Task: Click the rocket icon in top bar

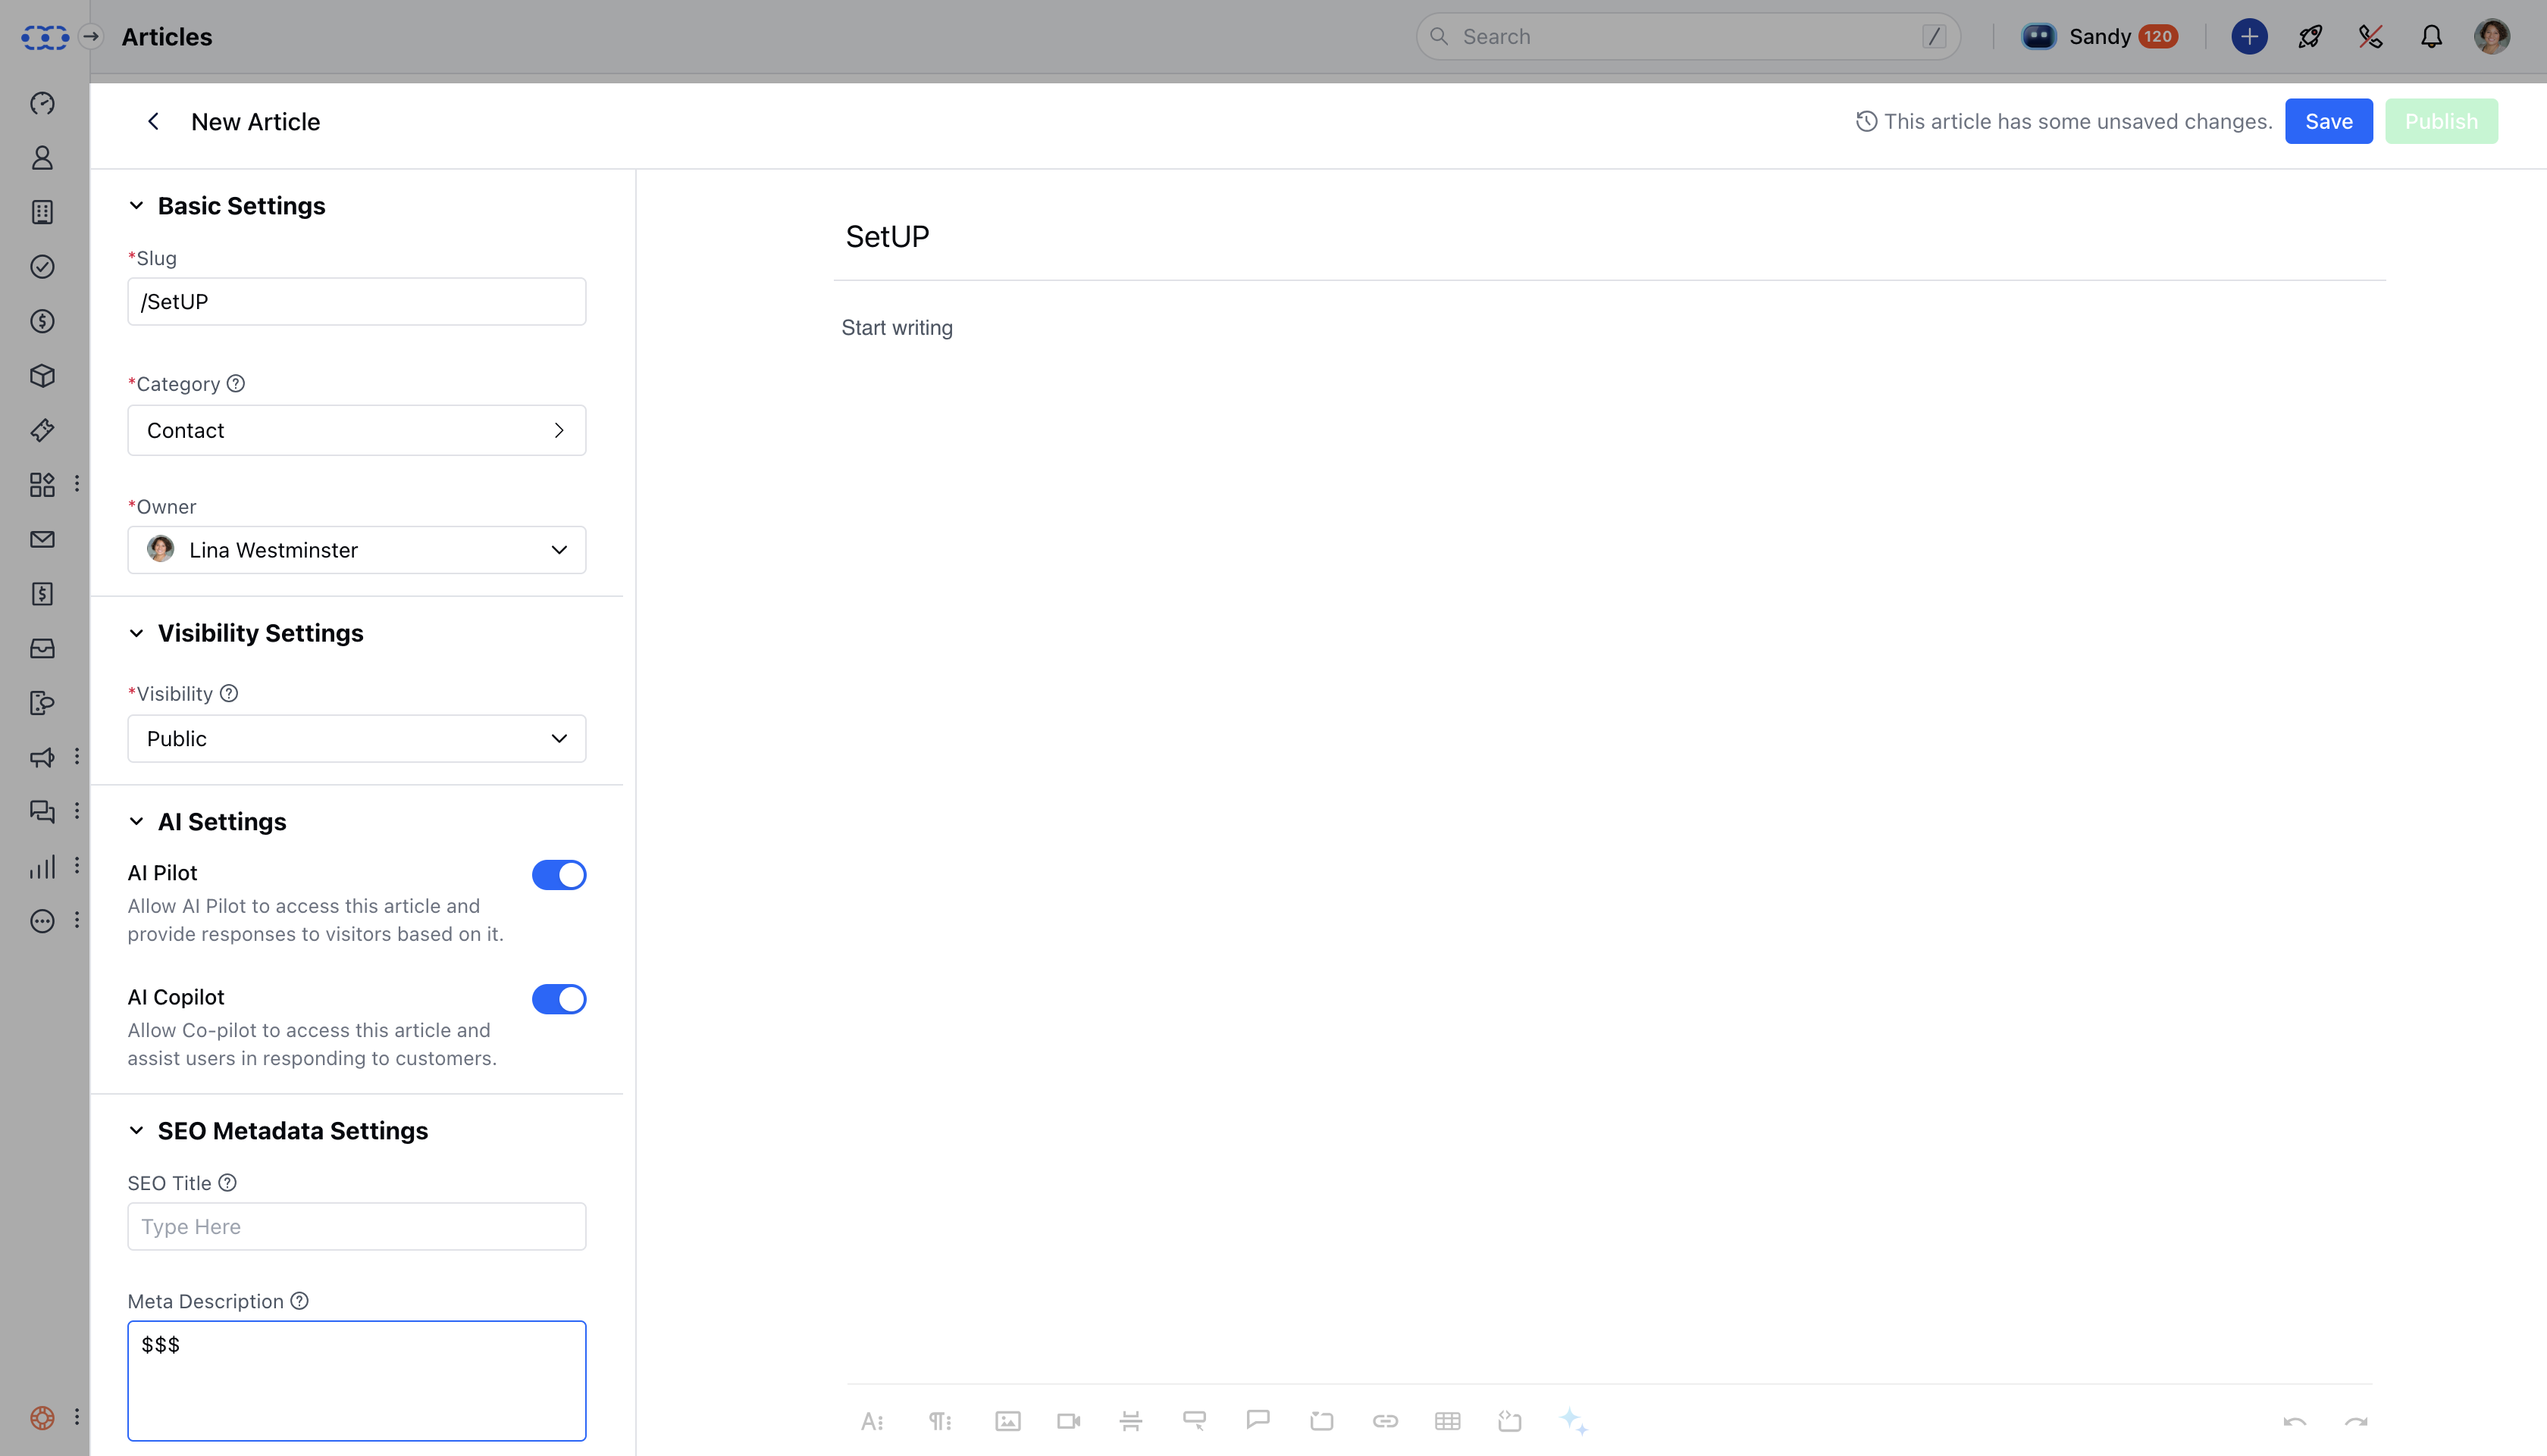Action: (x=2310, y=37)
